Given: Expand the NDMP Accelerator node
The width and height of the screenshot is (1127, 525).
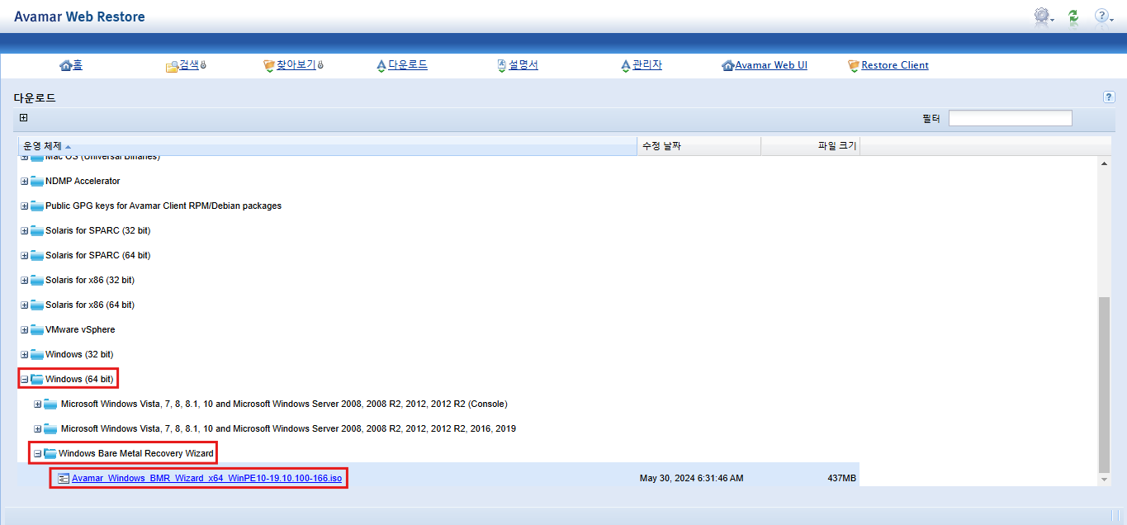Looking at the screenshot, I should (x=25, y=182).
